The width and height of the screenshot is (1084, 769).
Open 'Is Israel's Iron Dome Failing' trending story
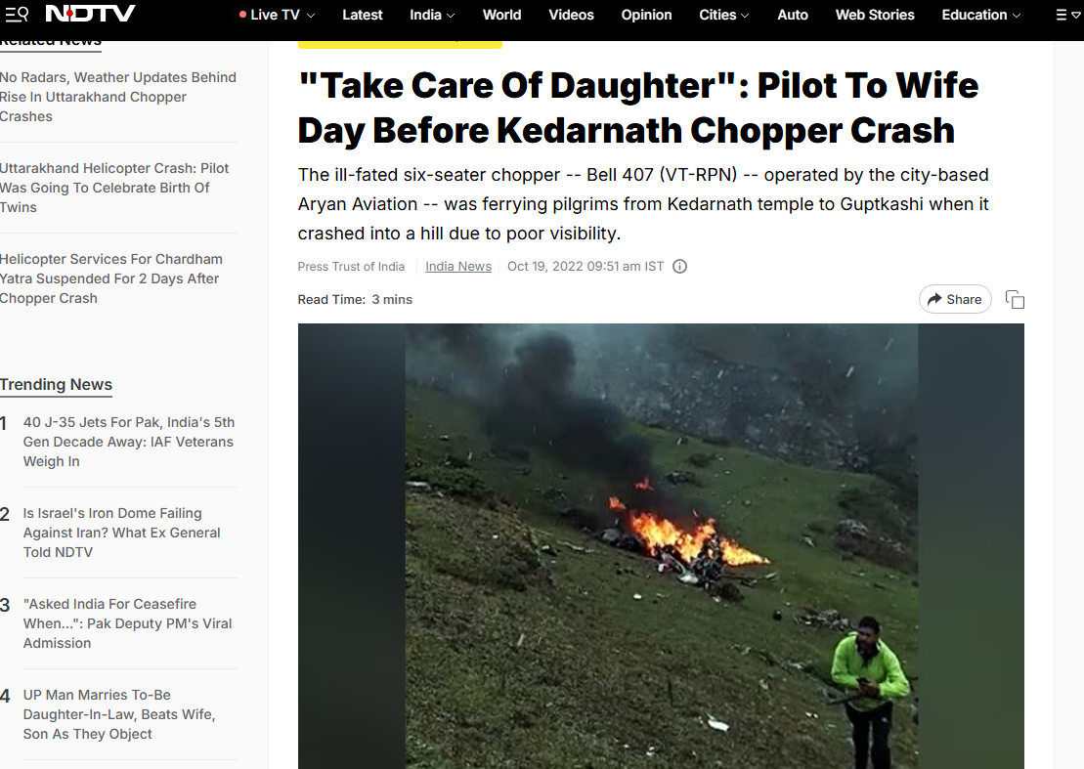pyautogui.click(x=121, y=533)
